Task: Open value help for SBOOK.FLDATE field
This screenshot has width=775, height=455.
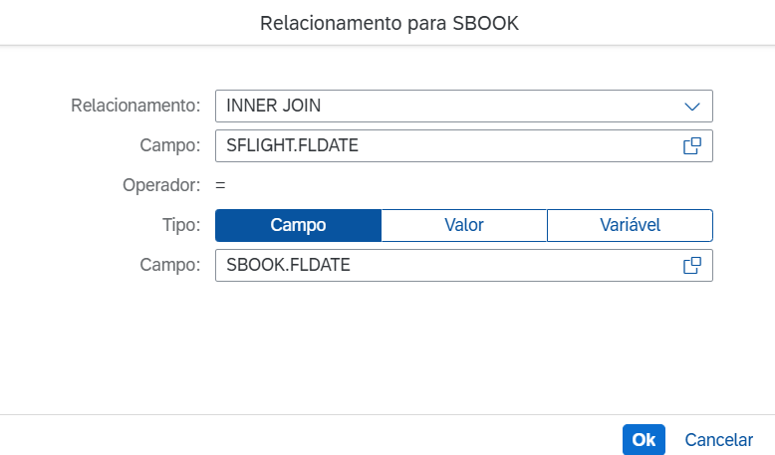Action: click(x=692, y=266)
